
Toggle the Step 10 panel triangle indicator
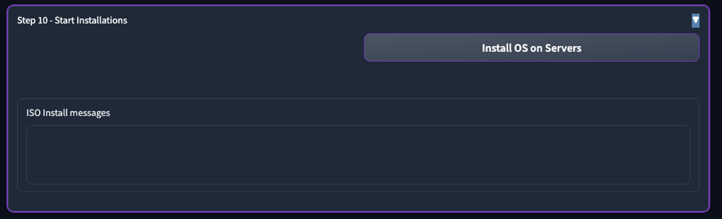tap(695, 21)
